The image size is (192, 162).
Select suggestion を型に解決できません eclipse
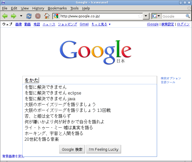pos(90,93)
